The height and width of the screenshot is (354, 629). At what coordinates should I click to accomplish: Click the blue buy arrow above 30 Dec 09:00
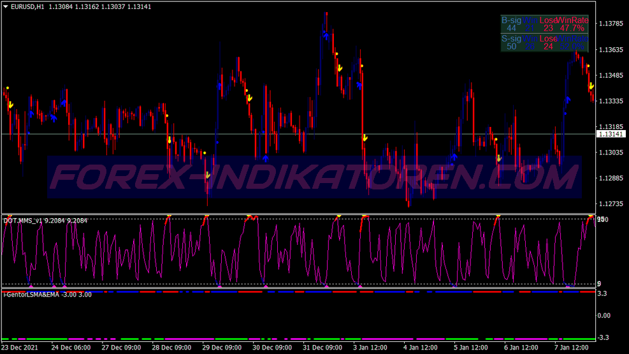(265, 158)
